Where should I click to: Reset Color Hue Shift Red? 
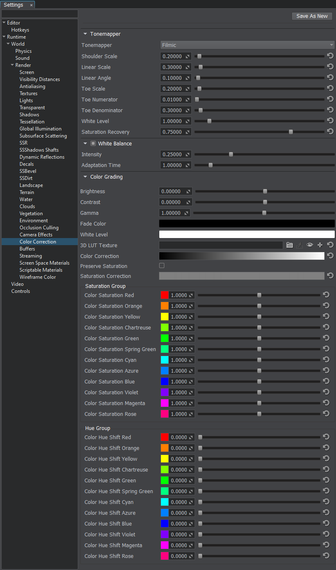point(326,437)
